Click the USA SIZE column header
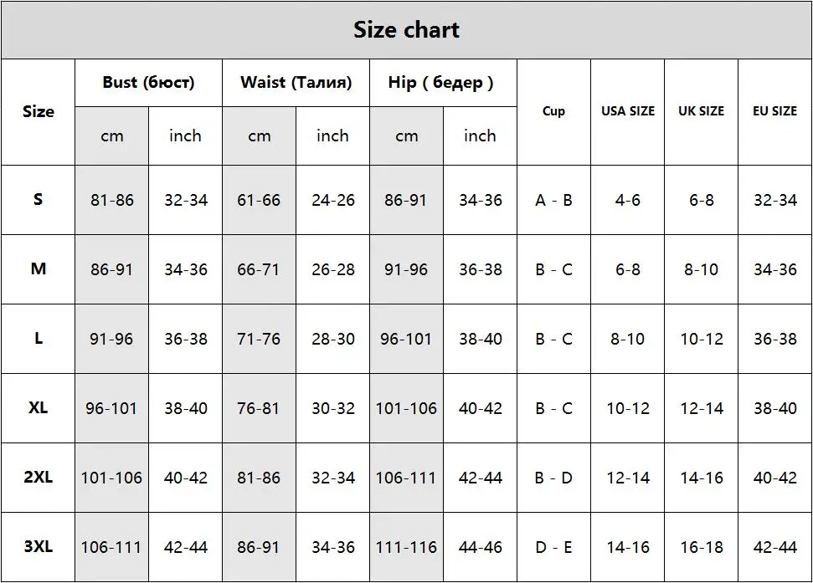 click(628, 112)
